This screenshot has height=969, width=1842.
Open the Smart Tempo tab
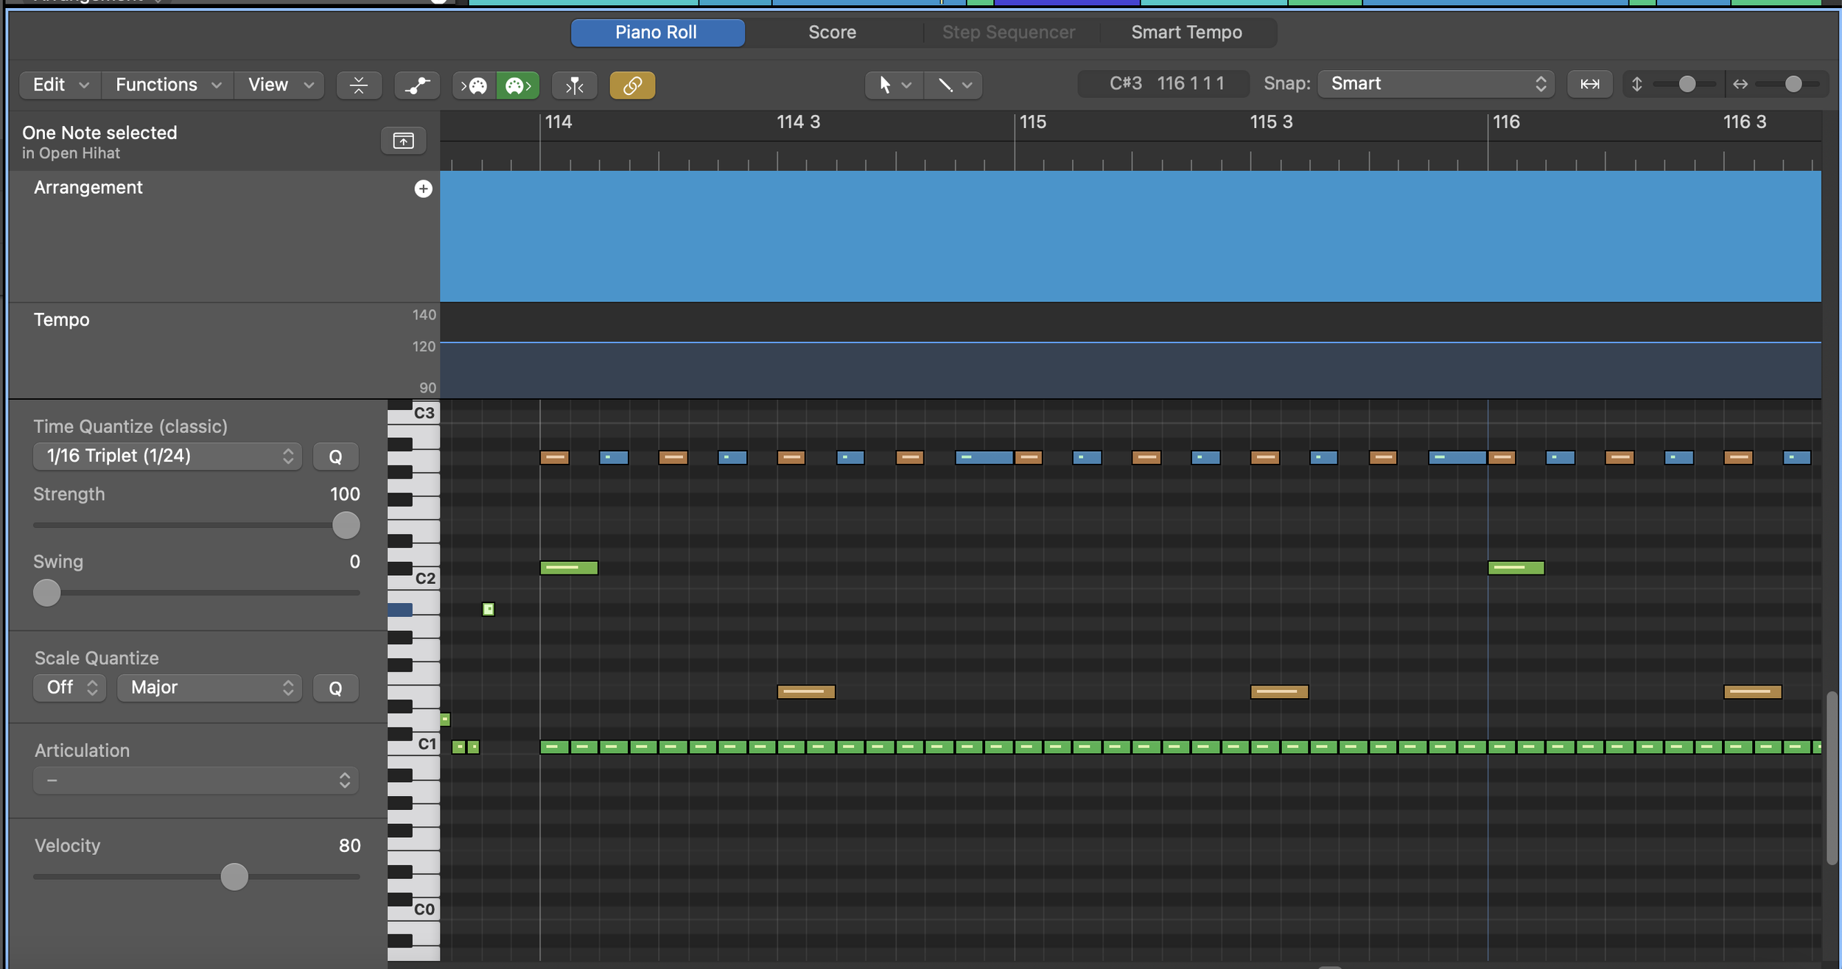coord(1186,32)
